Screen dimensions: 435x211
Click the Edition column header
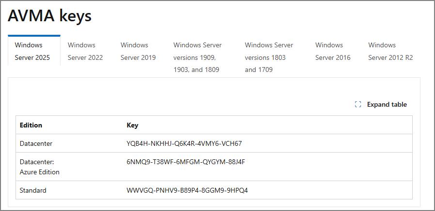[31, 125]
